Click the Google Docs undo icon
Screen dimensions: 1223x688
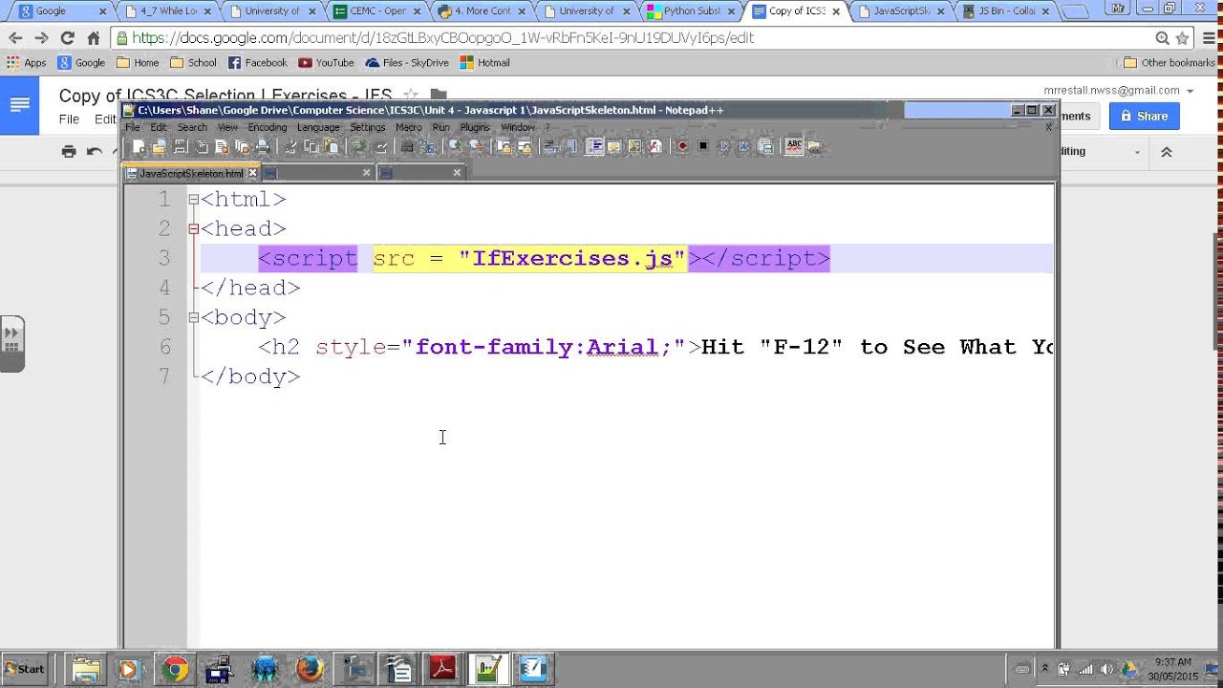[94, 151]
